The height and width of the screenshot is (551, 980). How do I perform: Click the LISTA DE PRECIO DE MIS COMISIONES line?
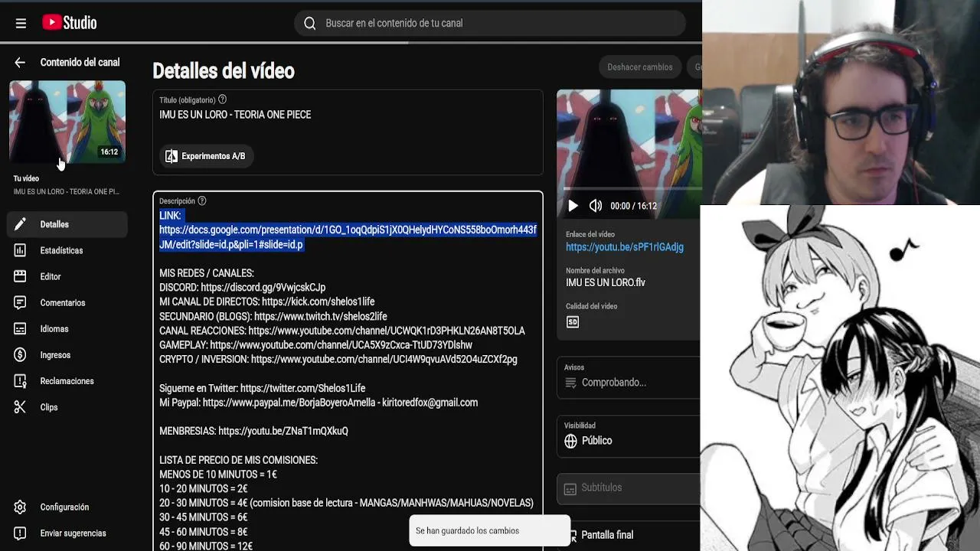tap(238, 460)
